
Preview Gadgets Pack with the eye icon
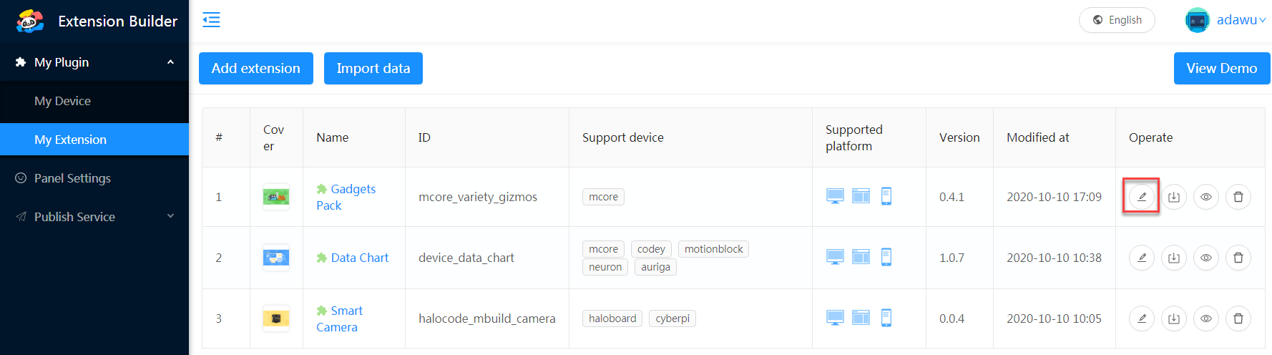(1206, 197)
